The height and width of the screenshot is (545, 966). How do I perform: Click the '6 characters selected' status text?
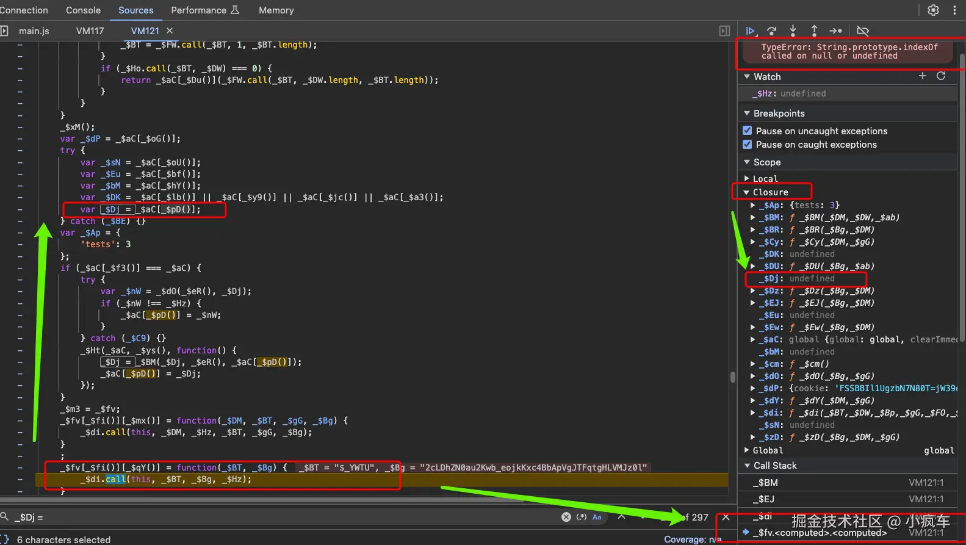coord(64,540)
